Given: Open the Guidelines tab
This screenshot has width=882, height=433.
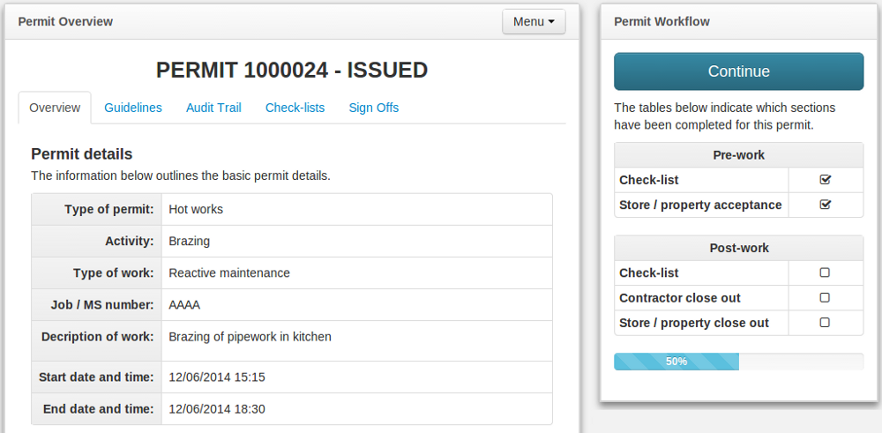Looking at the screenshot, I should 133,108.
